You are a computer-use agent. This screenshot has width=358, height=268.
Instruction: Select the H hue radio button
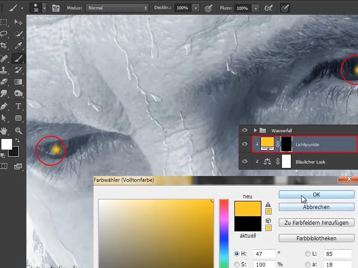click(x=237, y=254)
